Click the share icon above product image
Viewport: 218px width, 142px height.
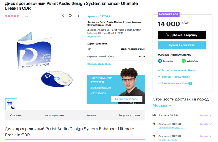63,16
